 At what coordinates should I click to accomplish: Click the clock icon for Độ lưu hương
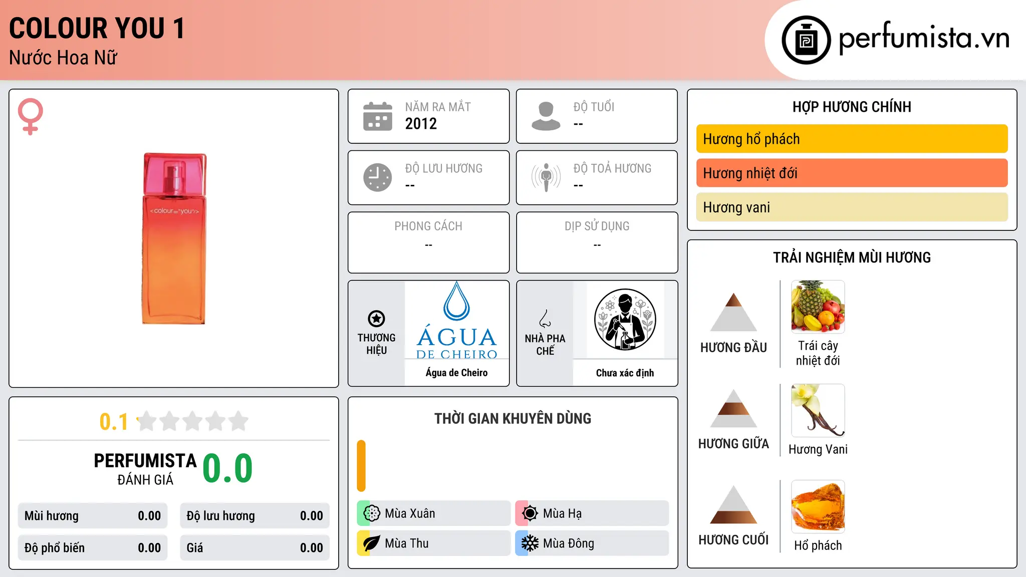(378, 177)
